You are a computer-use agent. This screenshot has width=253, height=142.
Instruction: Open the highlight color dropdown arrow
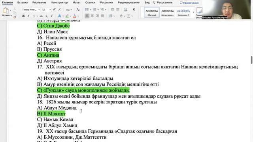70,16
